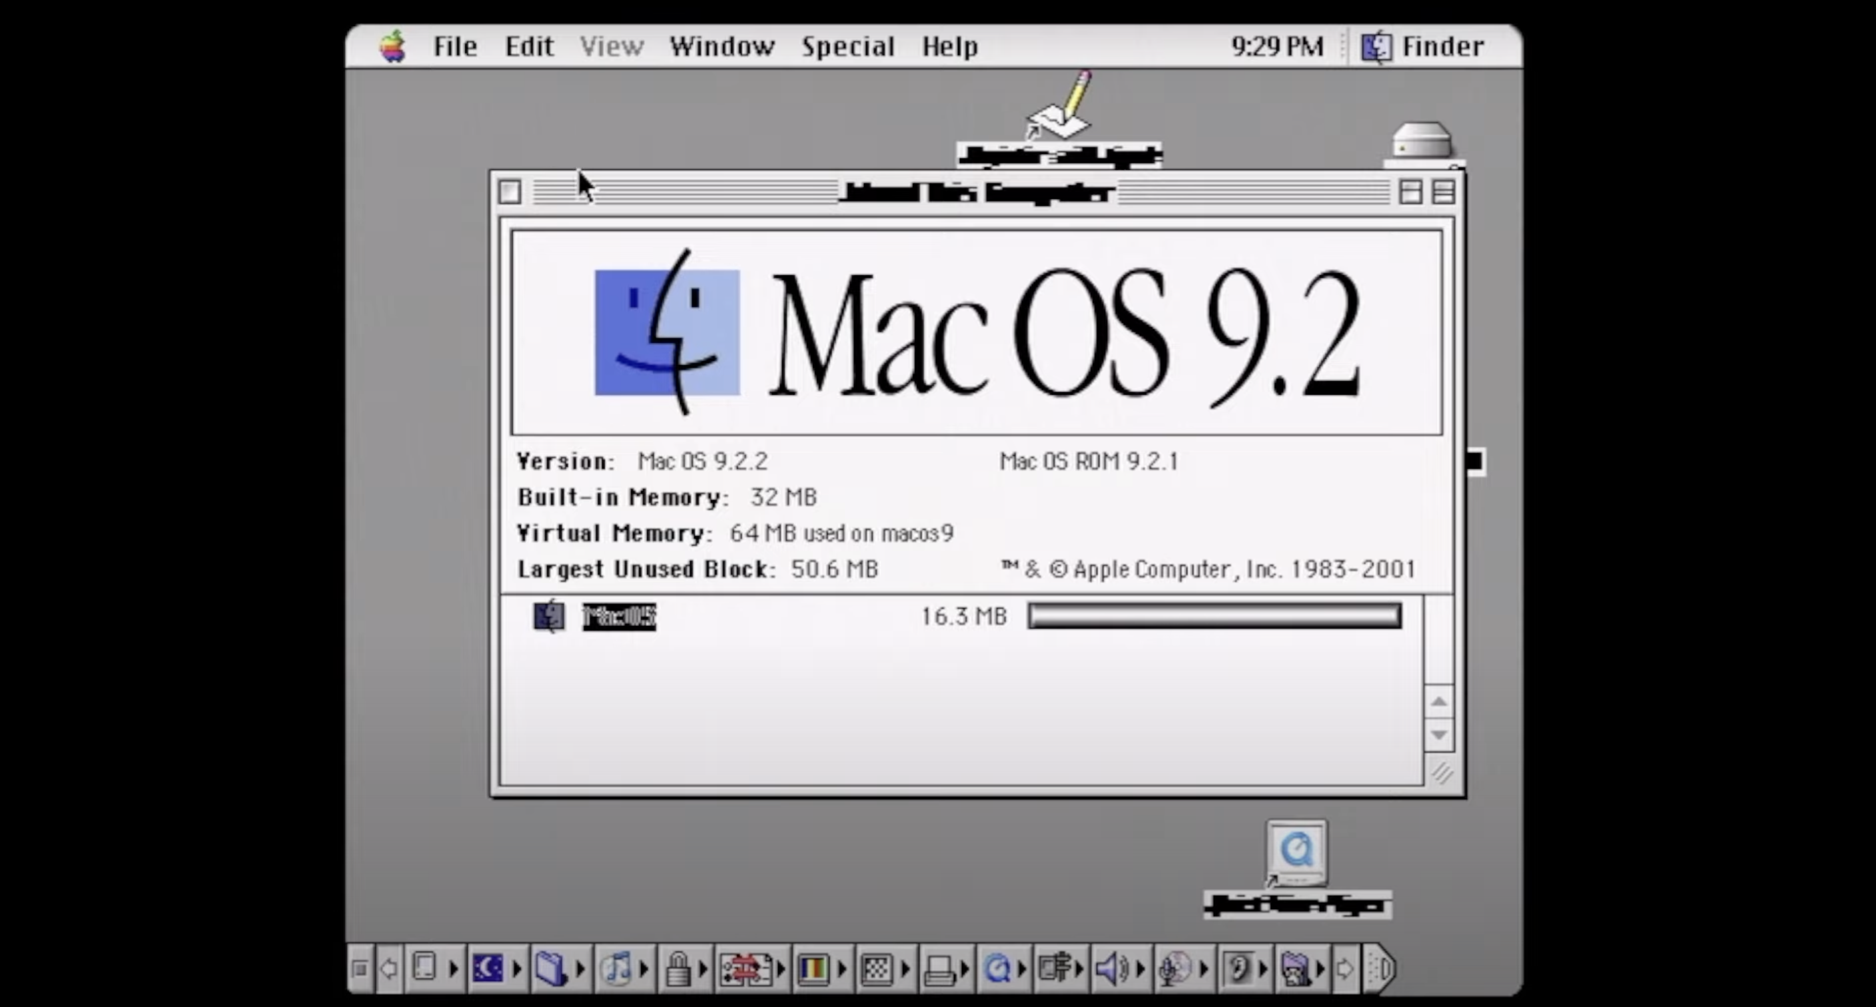Click the zoom box in window title bar

tap(1410, 192)
